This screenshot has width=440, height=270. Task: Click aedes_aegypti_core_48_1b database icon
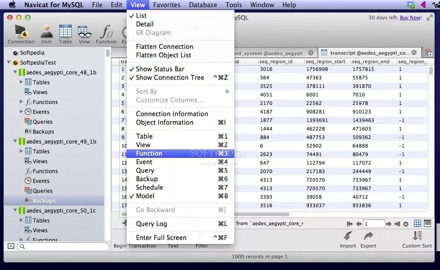[22, 72]
